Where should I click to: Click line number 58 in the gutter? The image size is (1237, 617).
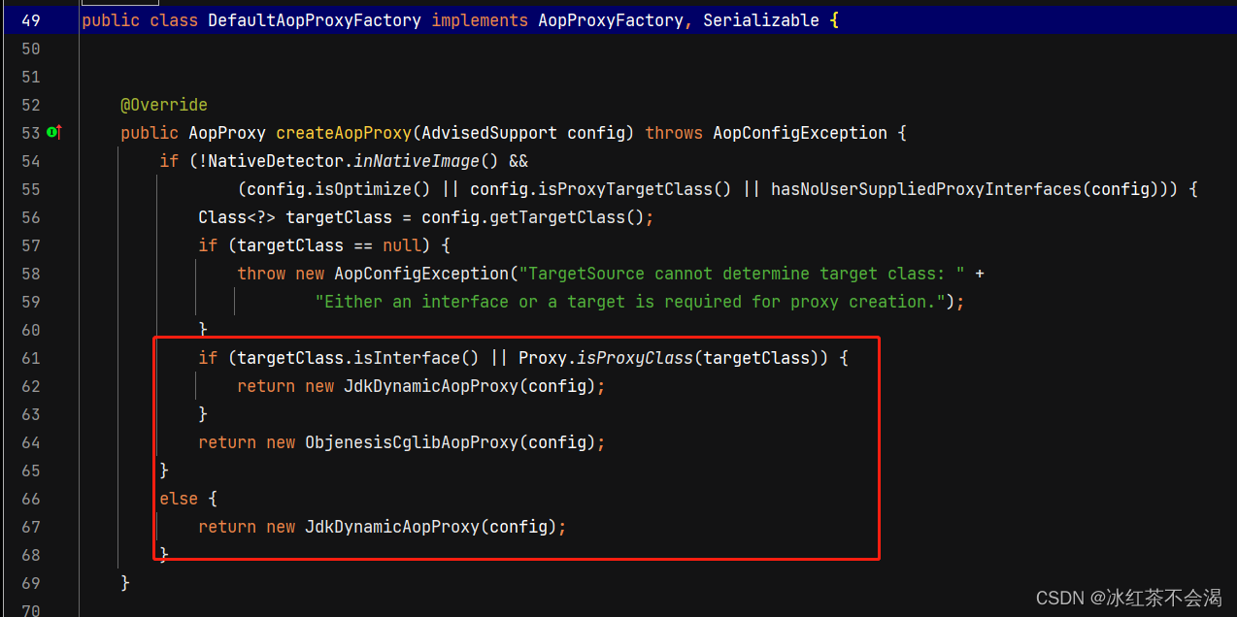coord(30,274)
